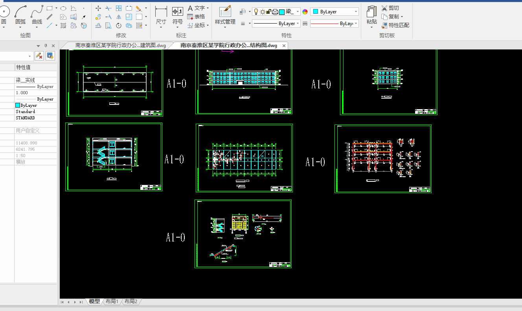Click the Paste (粘贴) clipboard icon
Image resolution: width=522 pixels, height=311 pixels.
click(x=372, y=11)
